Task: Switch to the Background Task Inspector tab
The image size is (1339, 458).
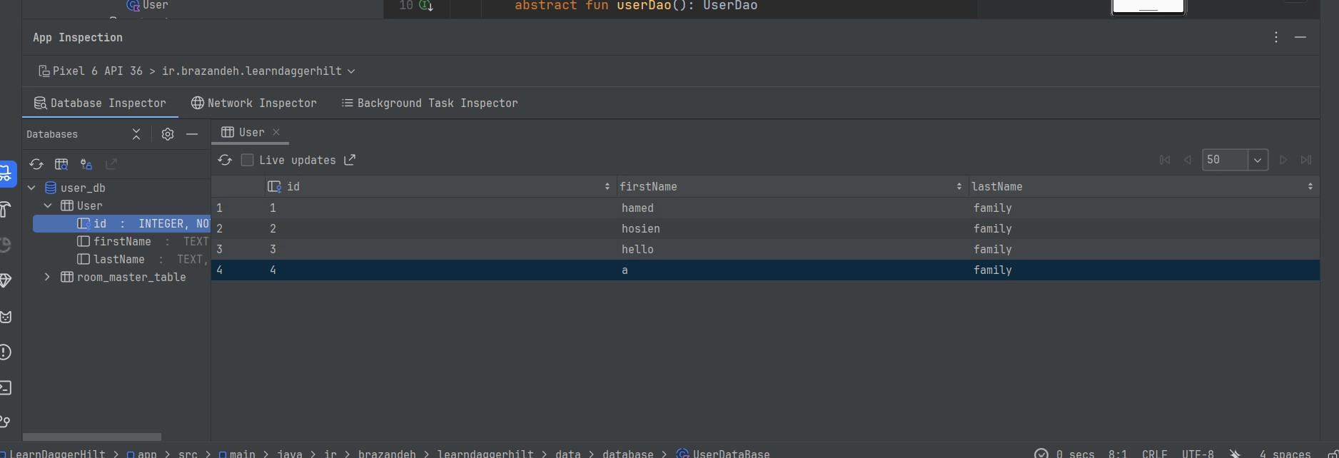Action: (430, 103)
